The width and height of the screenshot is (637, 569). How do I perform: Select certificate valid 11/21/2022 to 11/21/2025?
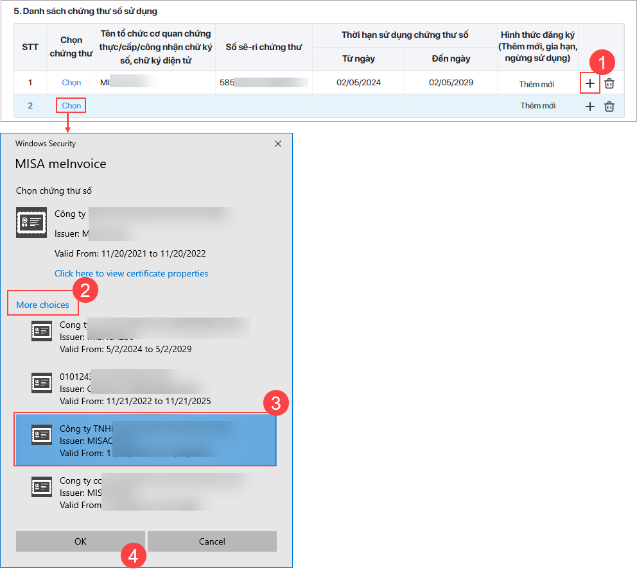[x=145, y=388]
